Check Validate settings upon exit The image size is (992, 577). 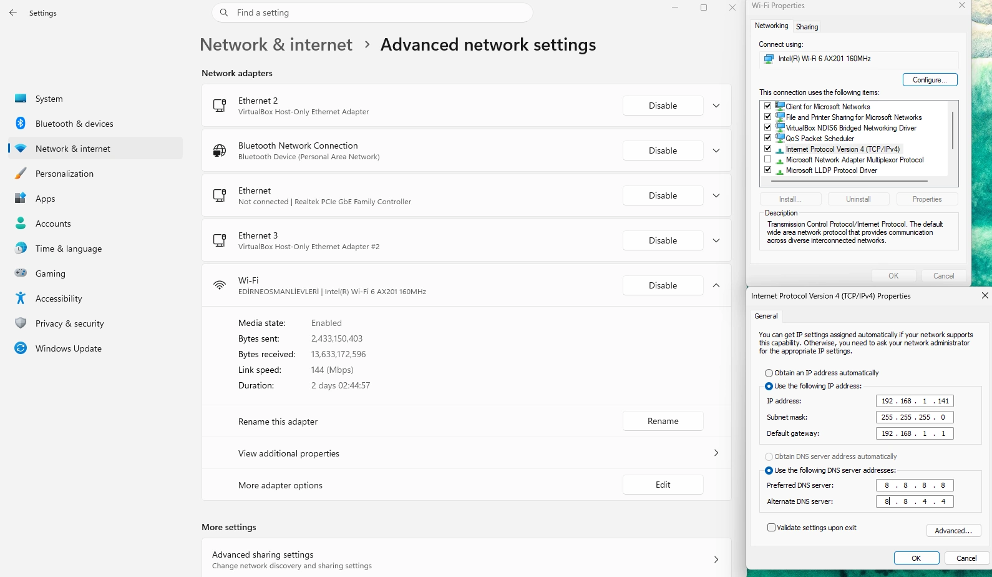tap(771, 528)
